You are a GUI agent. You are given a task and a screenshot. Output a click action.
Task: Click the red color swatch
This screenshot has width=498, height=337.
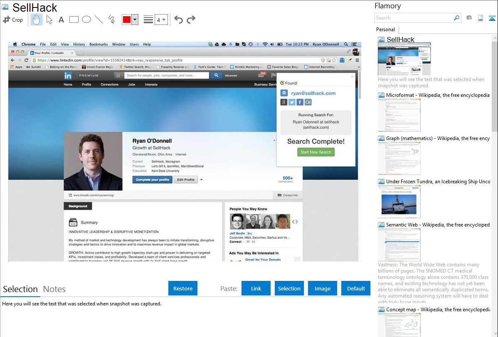127,20
